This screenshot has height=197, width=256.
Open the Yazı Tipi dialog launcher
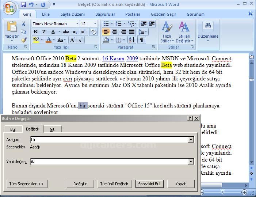pyautogui.click(x=96, y=47)
